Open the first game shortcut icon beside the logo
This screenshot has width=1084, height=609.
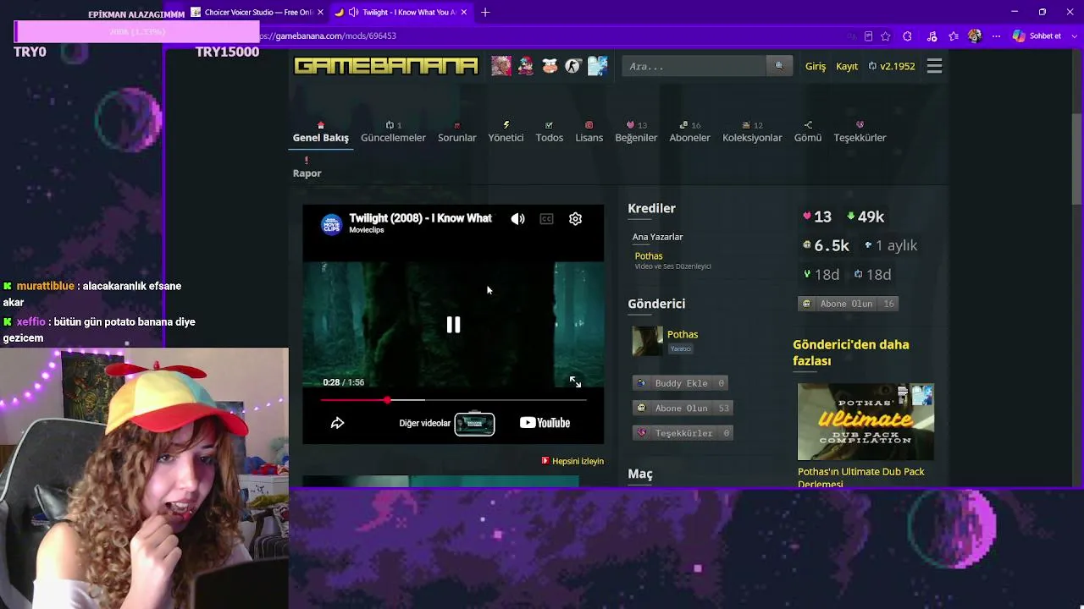[x=501, y=66]
